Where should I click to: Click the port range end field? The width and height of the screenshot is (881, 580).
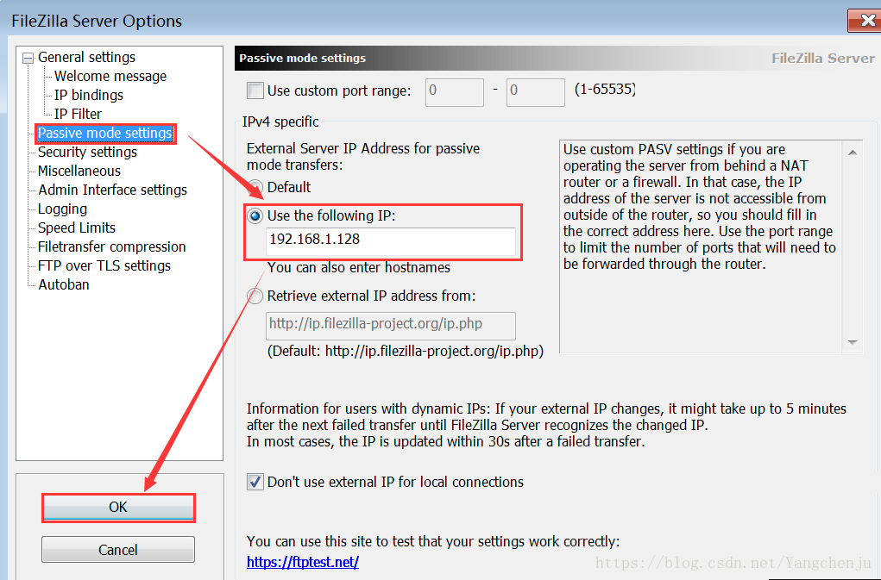pos(536,92)
